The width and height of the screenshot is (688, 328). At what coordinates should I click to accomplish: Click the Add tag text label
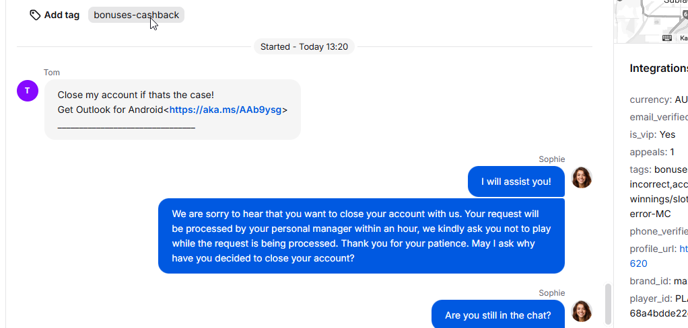(x=62, y=15)
